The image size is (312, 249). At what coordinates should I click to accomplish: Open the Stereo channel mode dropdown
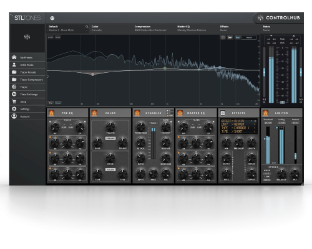tap(249, 37)
